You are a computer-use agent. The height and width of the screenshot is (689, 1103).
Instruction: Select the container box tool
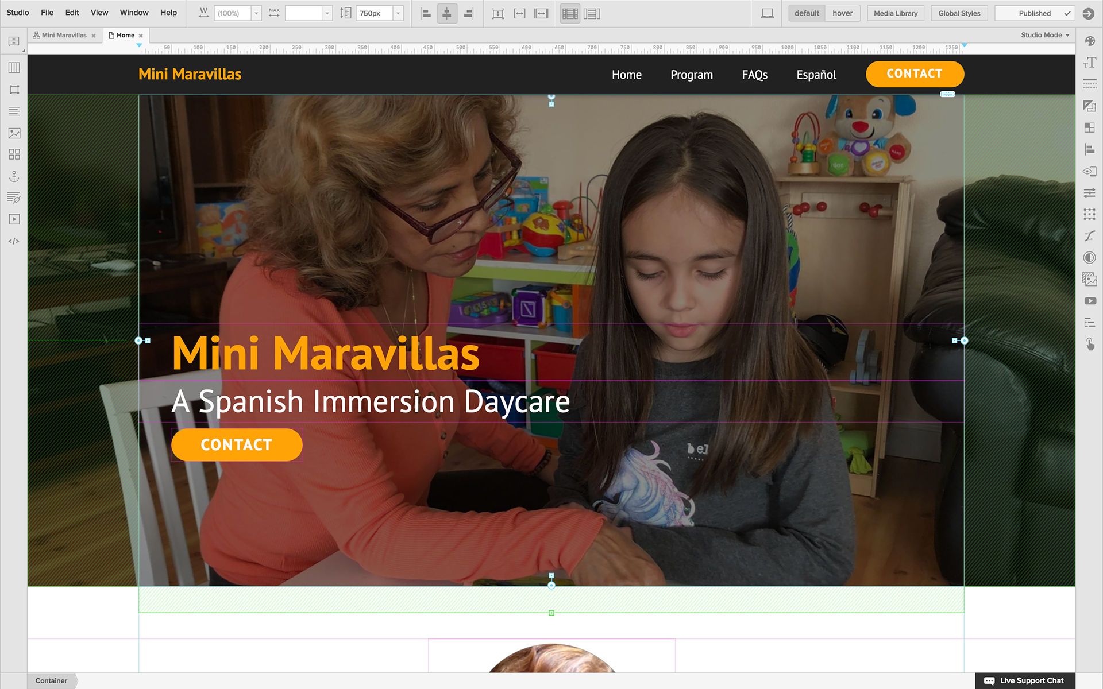coord(14,90)
